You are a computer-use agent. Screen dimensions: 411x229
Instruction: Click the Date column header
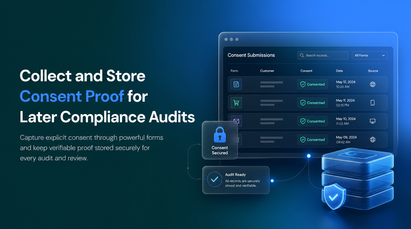340,71
